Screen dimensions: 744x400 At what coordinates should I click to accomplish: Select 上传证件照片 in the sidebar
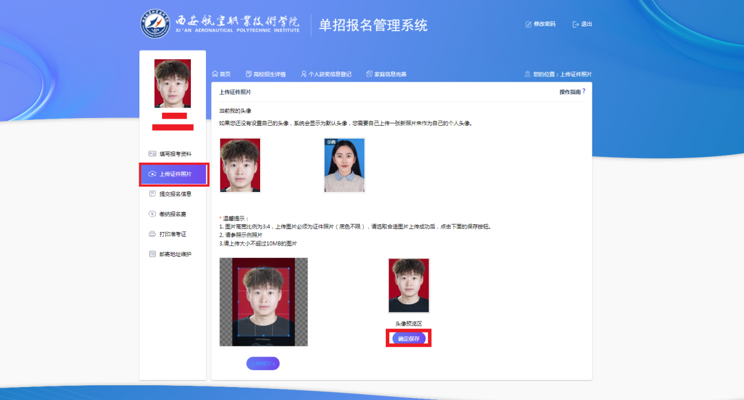click(174, 174)
